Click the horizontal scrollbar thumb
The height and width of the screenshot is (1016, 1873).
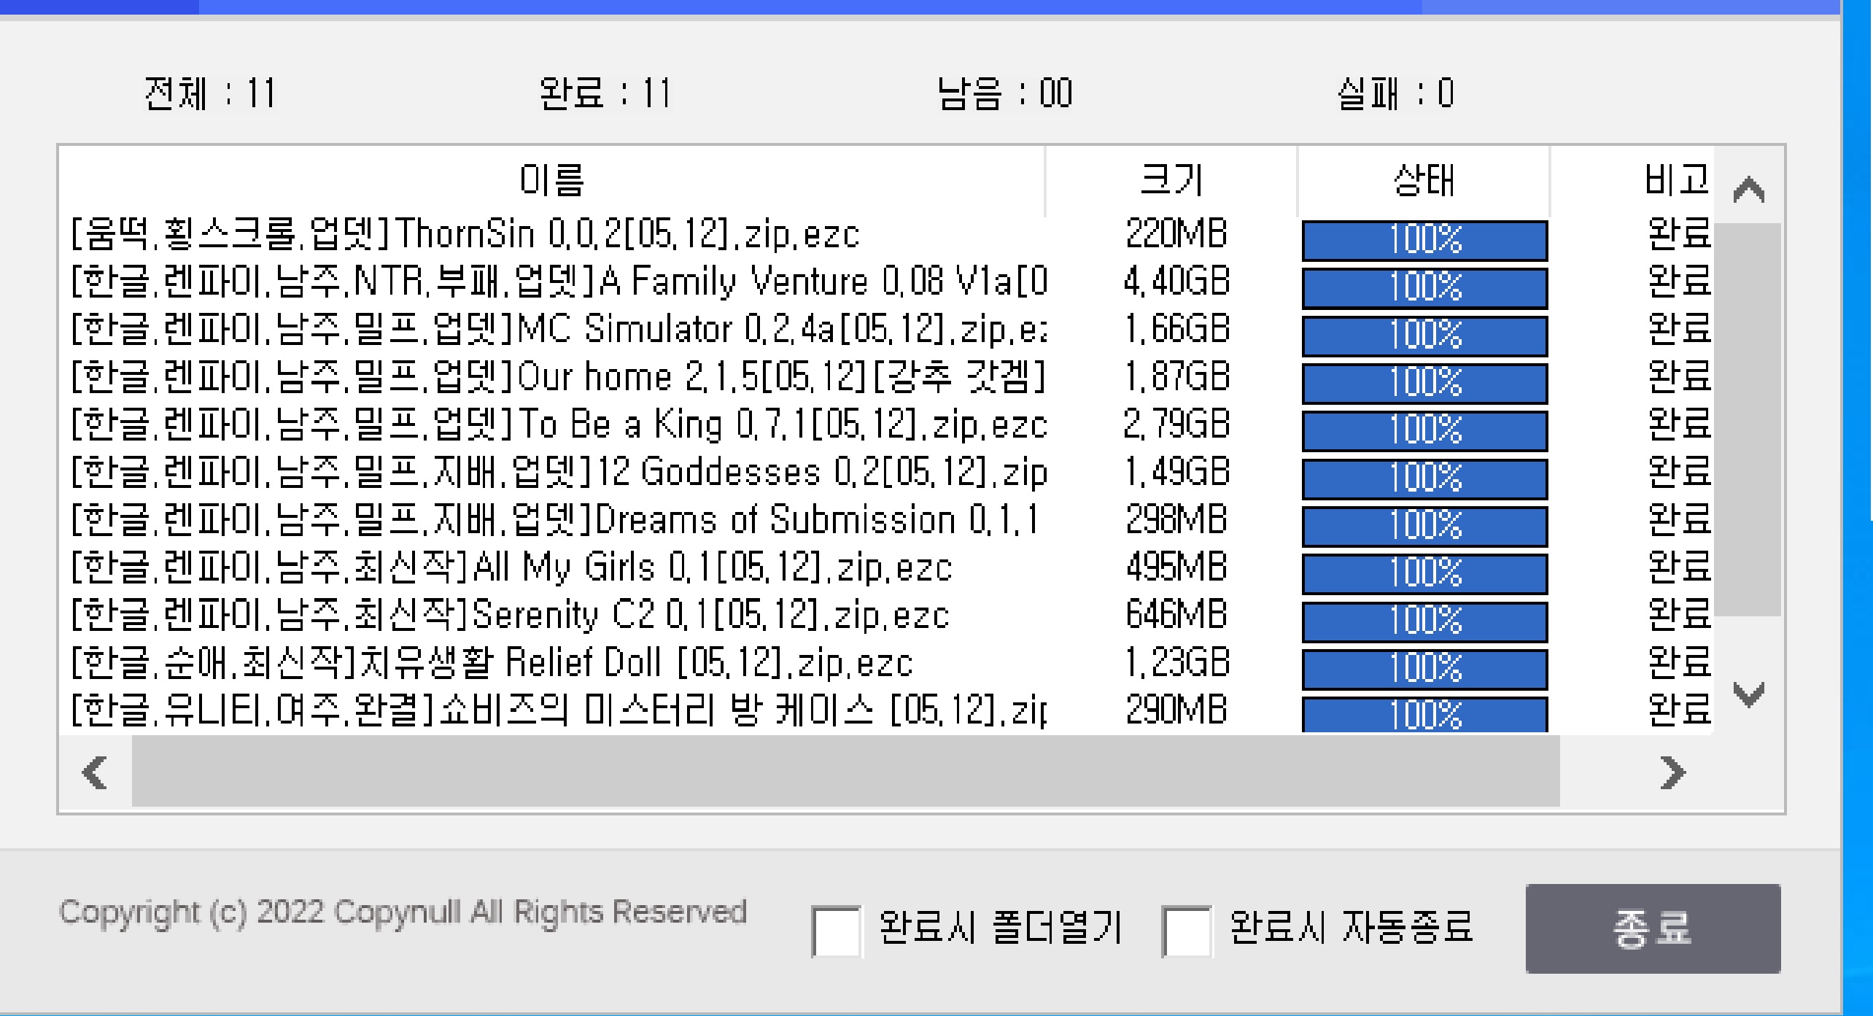coord(845,772)
